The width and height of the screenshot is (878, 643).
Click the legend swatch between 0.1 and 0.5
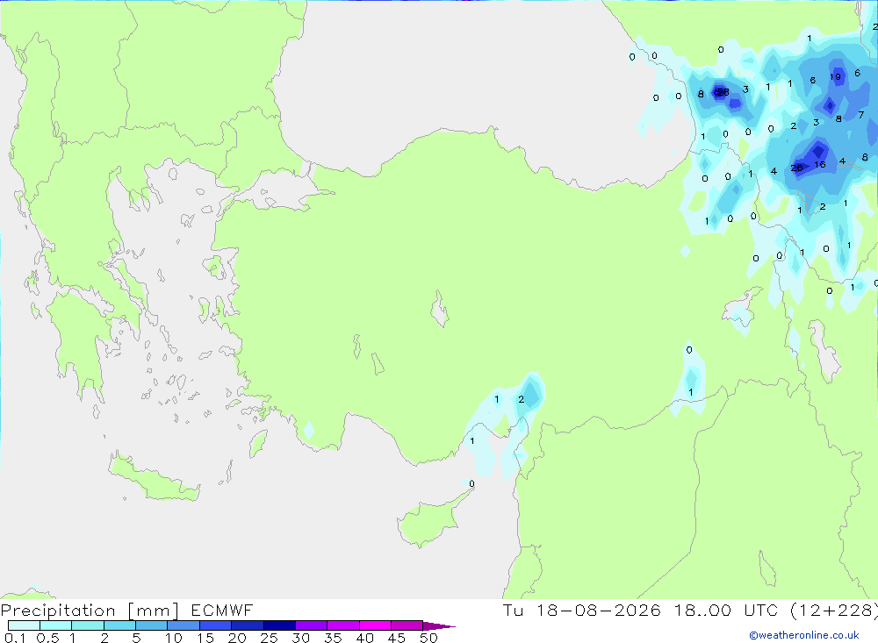(24, 625)
